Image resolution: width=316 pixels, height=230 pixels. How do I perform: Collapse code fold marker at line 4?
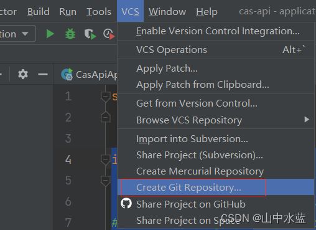[106, 160]
